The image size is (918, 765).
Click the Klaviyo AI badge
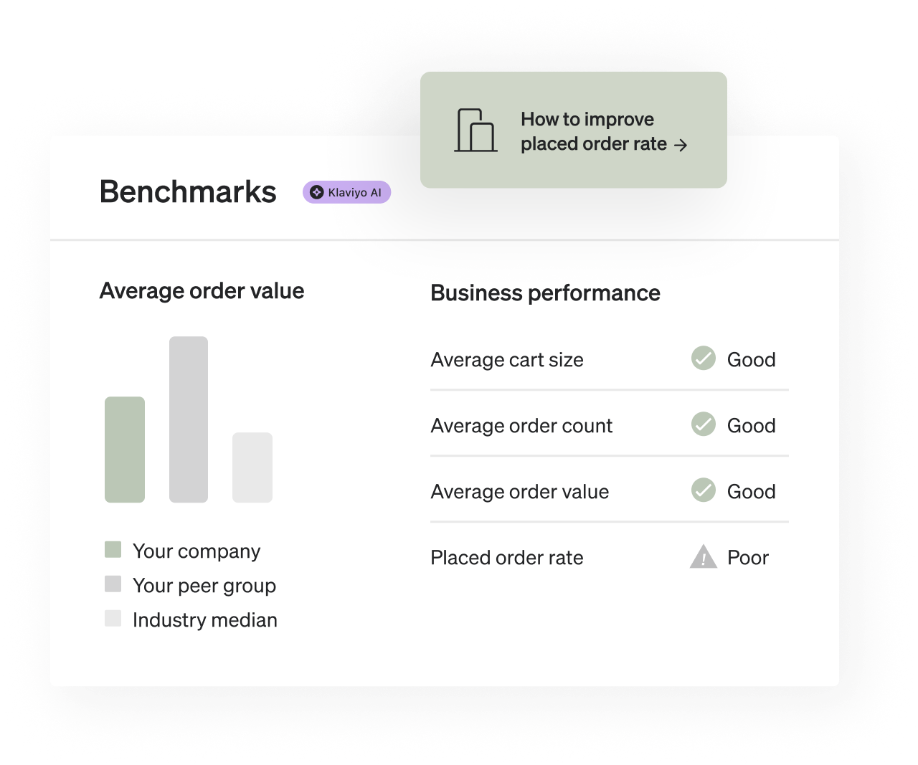[346, 191]
